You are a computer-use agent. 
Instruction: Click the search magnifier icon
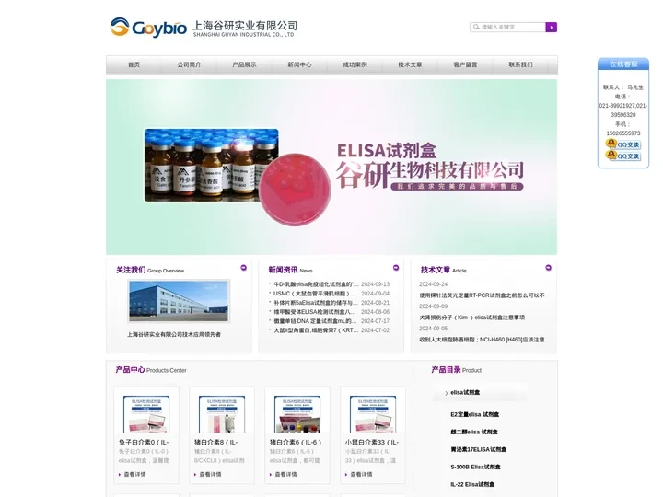476,27
